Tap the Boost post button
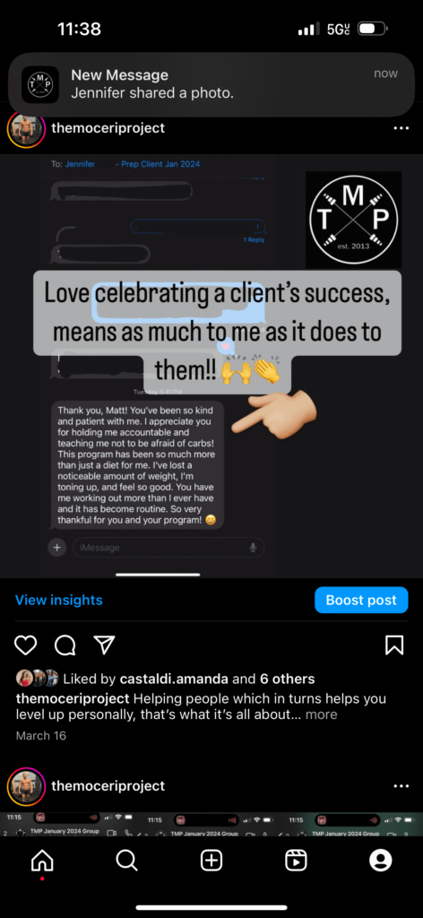Image resolution: width=423 pixels, height=918 pixels. tap(361, 600)
